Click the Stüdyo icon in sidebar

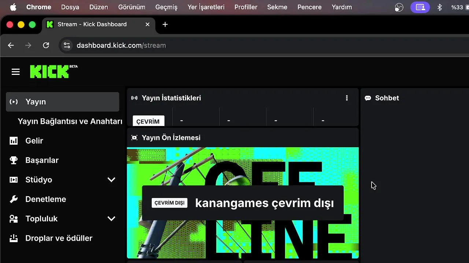click(14, 180)
